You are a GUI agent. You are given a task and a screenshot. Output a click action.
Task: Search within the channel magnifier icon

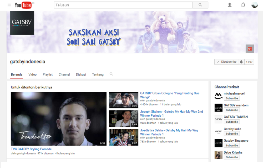(111, 74)
